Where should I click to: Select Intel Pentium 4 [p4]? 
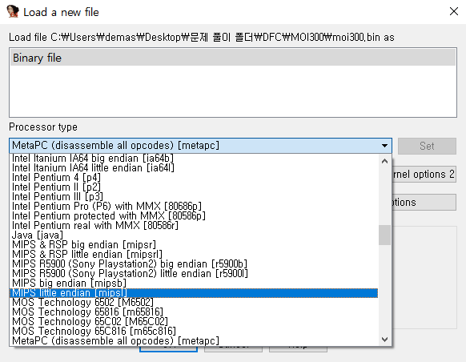click(x=195, y=178)
